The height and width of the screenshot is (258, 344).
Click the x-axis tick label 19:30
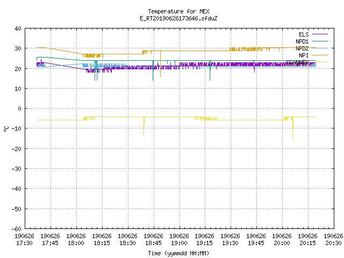click(230, 243)
